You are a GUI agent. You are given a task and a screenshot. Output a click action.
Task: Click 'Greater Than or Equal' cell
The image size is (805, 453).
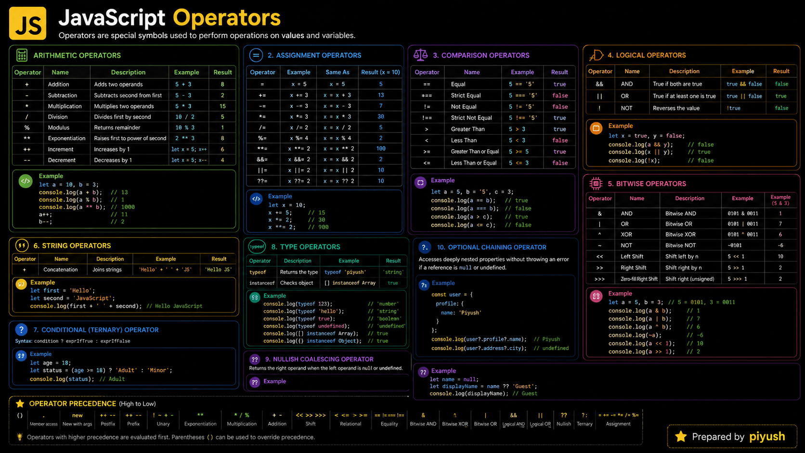475,152
